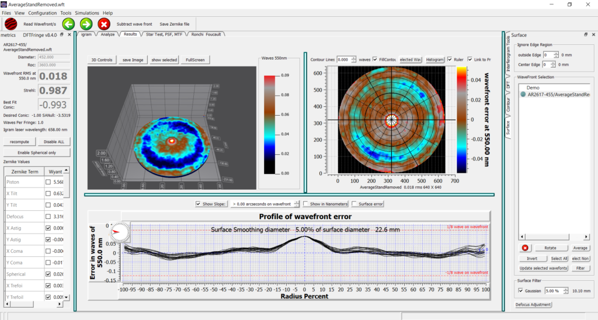This screenshot has width=598, height=320.
Task: Float the Surface panel with its undock icon
Action: point(586,34)
